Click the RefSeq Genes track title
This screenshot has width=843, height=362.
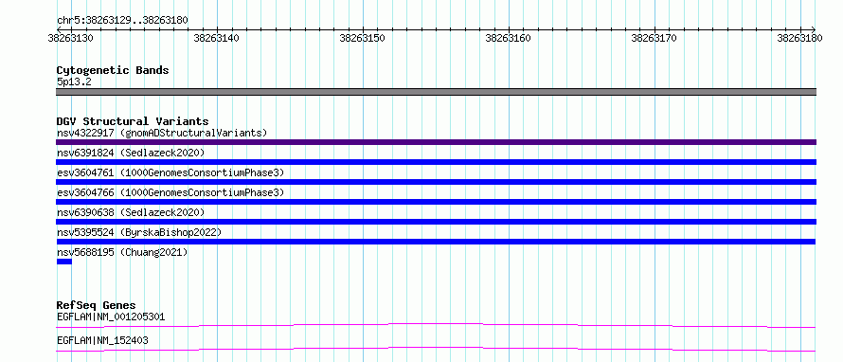(x=97, y=305)
